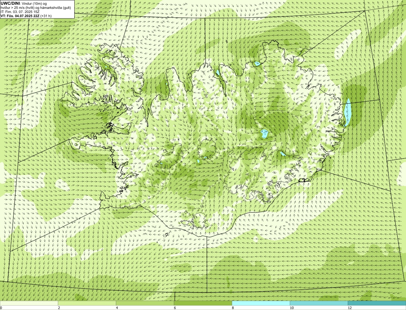
Task: Click the 4–6 m/s green legend segment
Action: [x=145, y=303]
